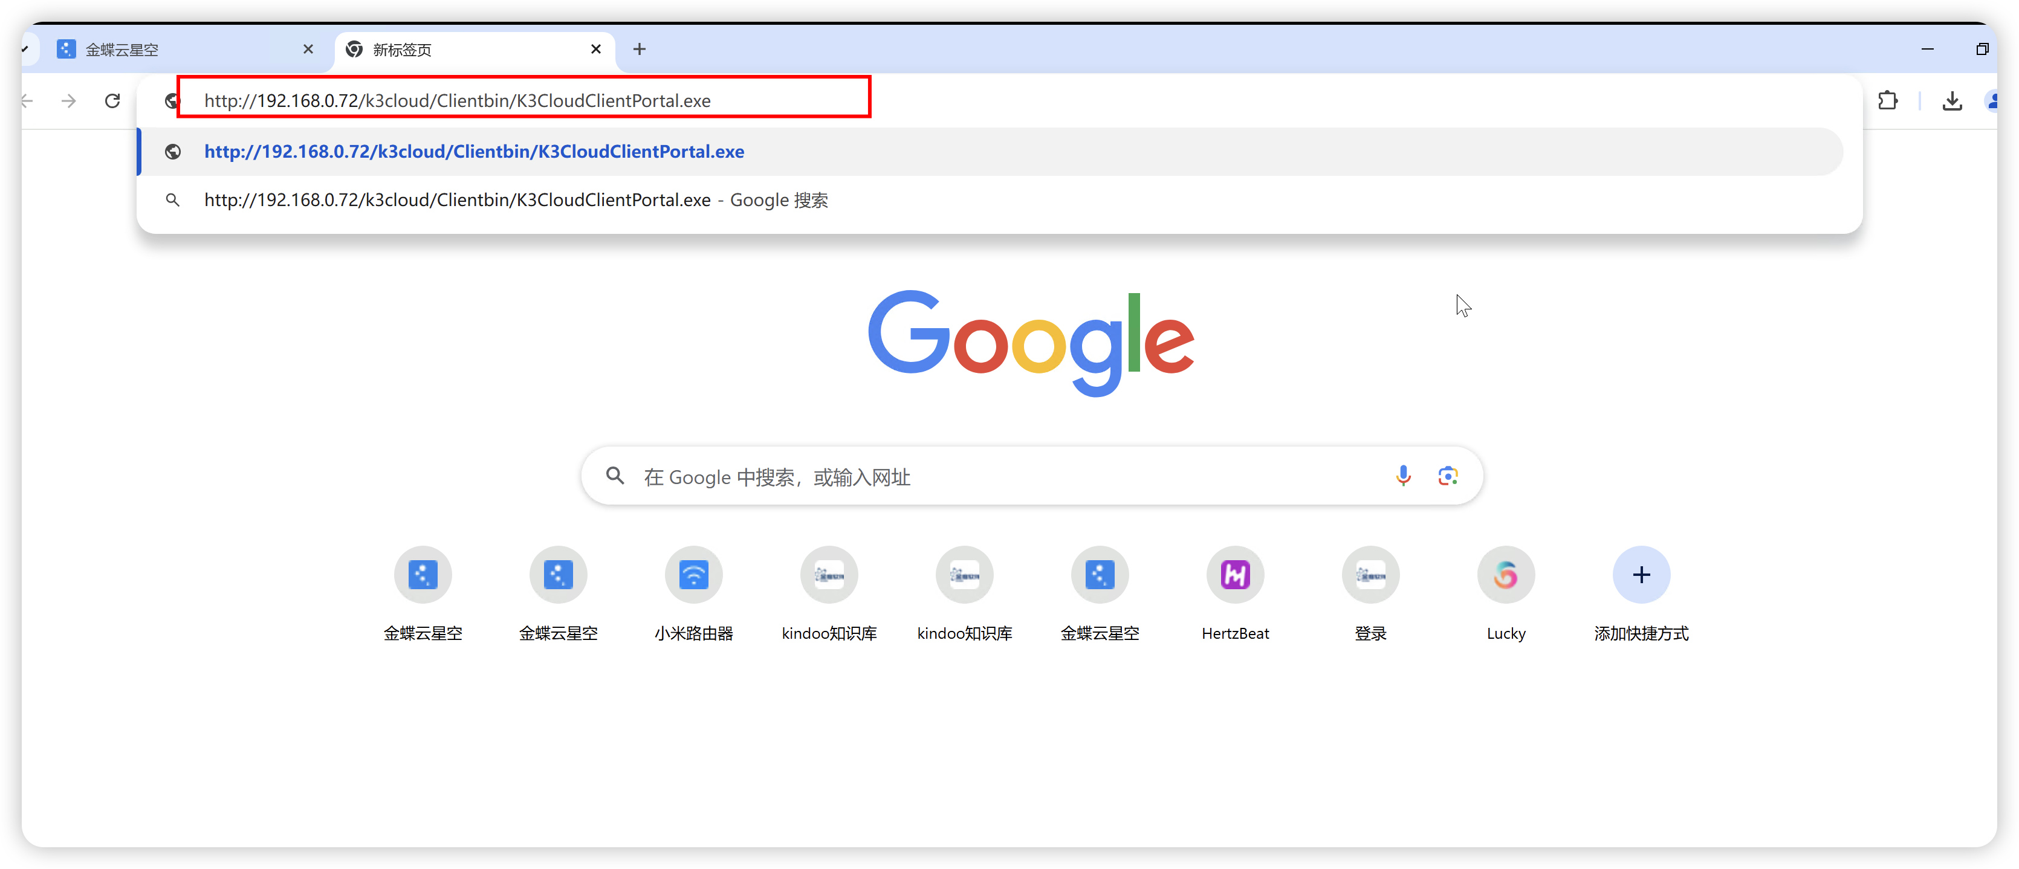Click the globe icon beside the address bar URL
This screenshot has height=869, width=2019.
(x=171, y=100)
